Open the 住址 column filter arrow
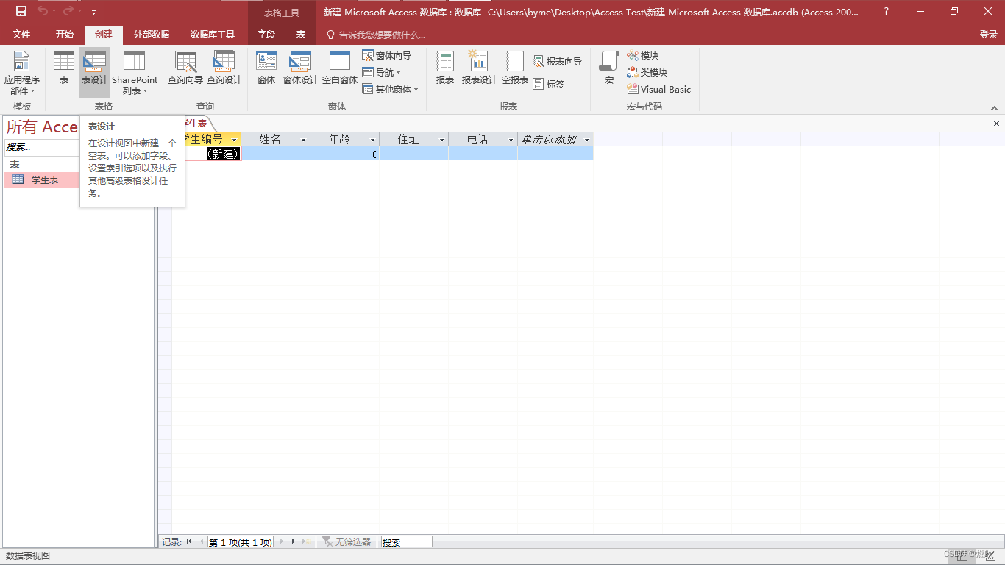This screenshot has height=565, width=1005. point(442,140)
